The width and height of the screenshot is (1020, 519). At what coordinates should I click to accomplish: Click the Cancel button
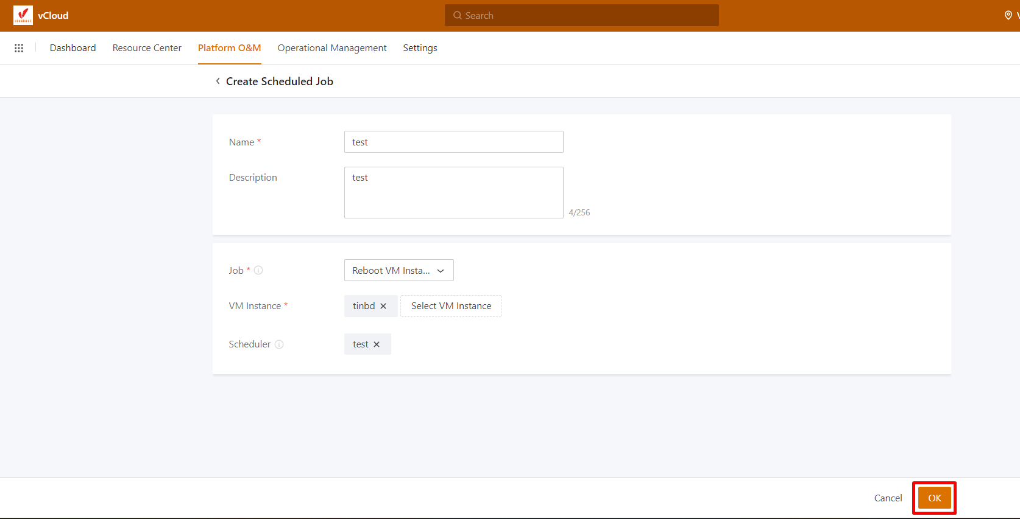(888, 498)
